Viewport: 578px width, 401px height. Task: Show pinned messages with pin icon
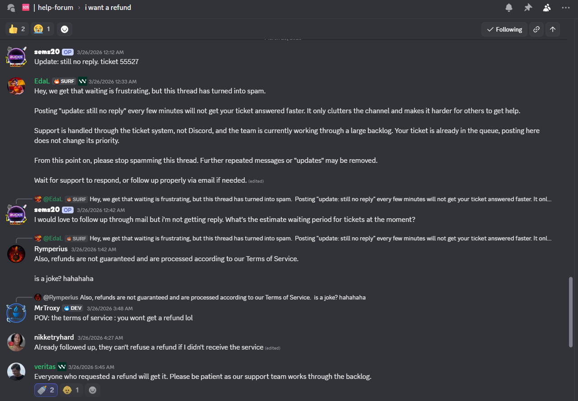(x=528, y=8)
